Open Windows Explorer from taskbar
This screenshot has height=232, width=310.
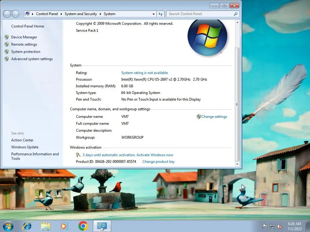46,226
